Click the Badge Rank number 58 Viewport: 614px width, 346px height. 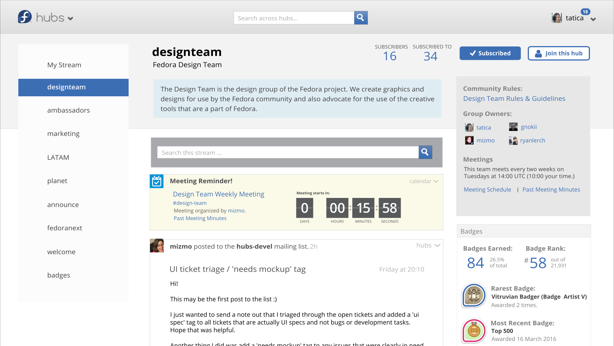pos(538,263)
